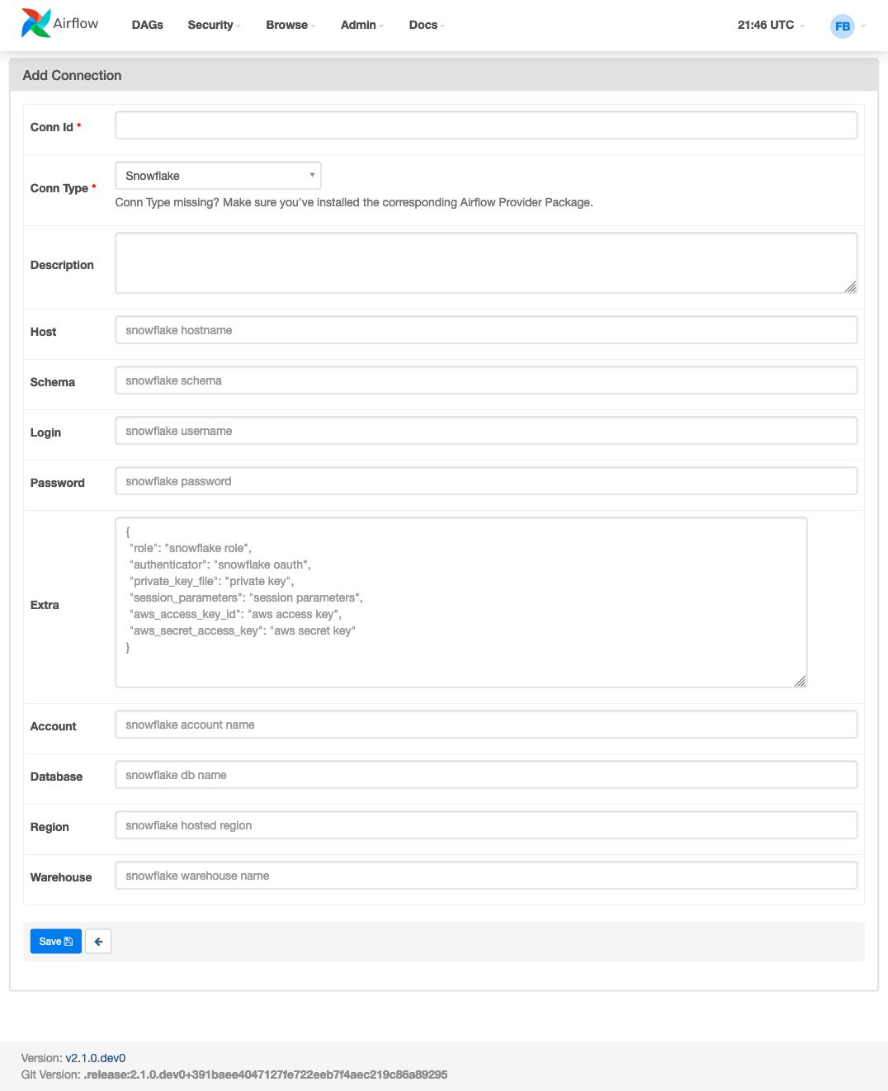The height and width of the screenshot is (1091, 888).
Task: Open the Admin menu
Action: pyautogui.click(x=362, y=26)
